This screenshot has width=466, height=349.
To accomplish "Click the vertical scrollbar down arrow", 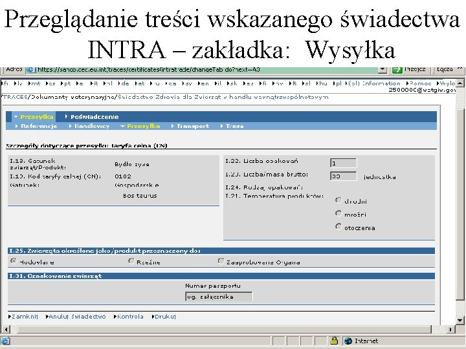I will (460, 320).
